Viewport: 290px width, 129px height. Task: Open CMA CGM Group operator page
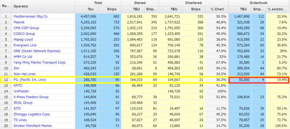pyautogui.click(x=26, y=28)
